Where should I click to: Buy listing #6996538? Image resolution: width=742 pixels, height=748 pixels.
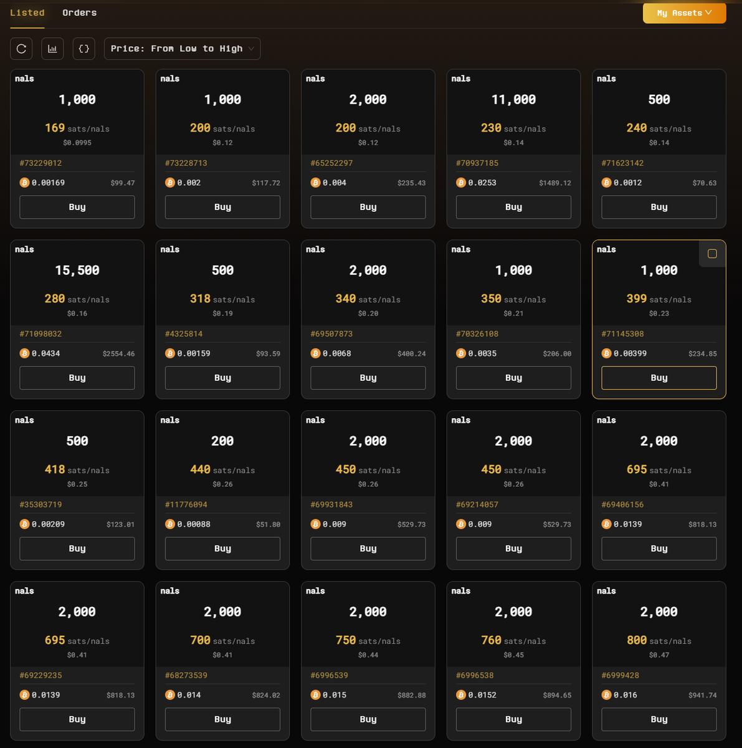pyautogui.click(x=513, y=719)
